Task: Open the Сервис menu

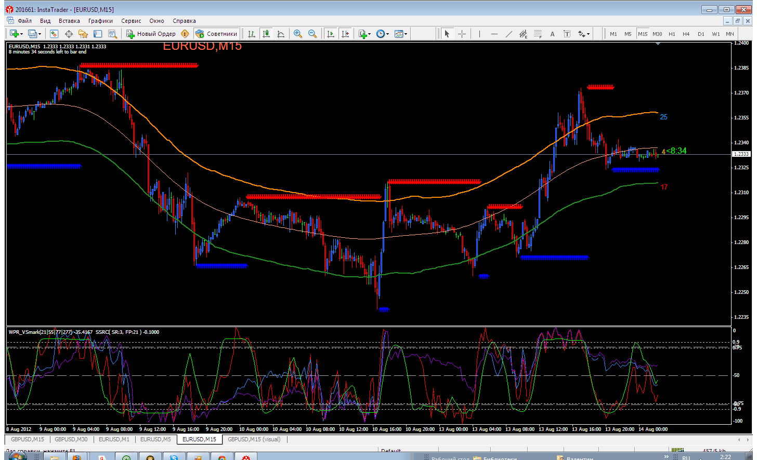Action: pyautogui.click(x=131, y=21)
